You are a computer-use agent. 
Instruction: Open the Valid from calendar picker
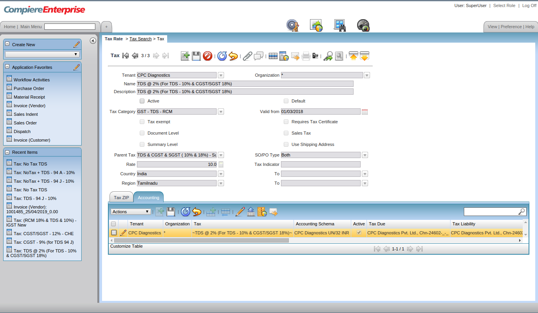(x=365, y=112)
